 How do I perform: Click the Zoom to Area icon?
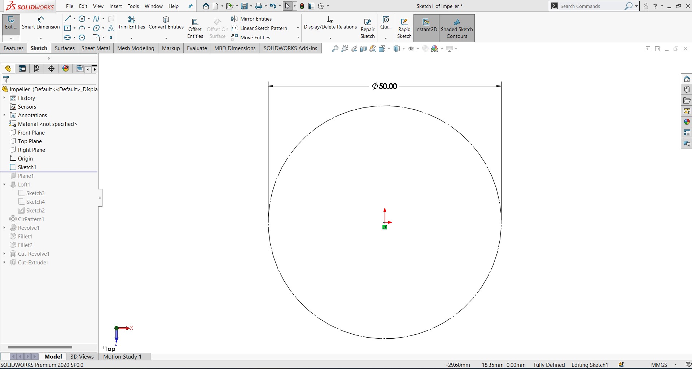click(345, 49)
